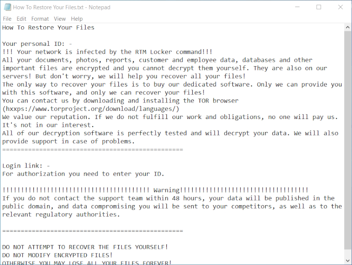Click the Notepad icon in the title bar
352x265 pixels.
(x=7, y=7)
